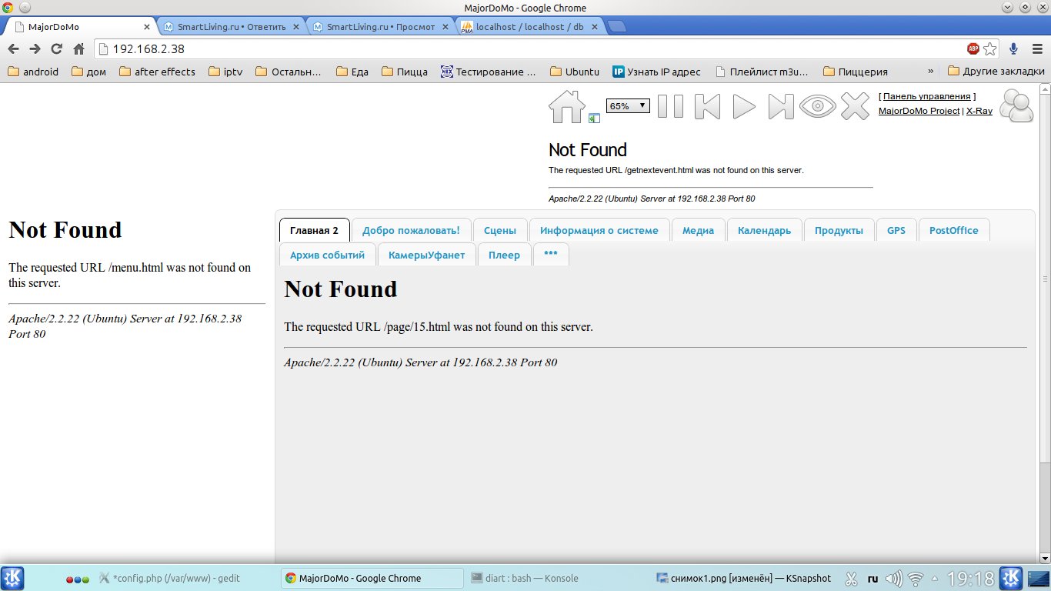Open the Другие закладки folder
Image resolution: width=1051 pixels, height=591 pixels.
pos(996,72)
